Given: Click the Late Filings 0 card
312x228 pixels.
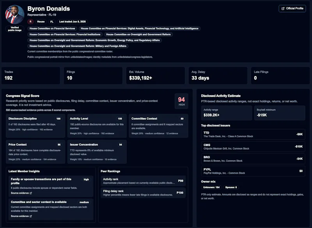Looking at the screenshot, I should tap(280, 76).
